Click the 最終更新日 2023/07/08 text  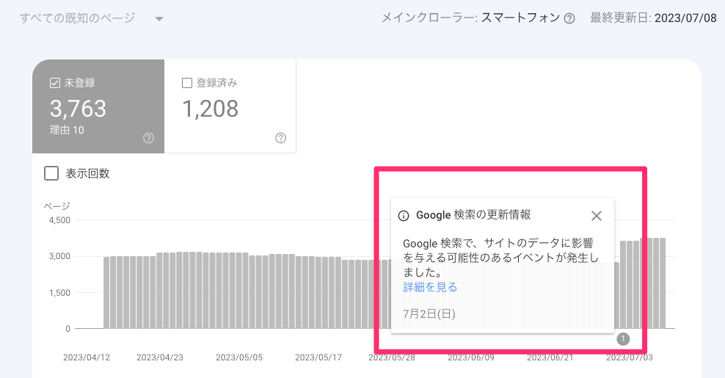point(653,18)
